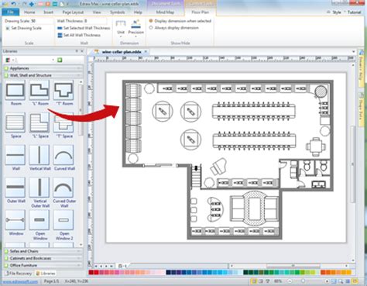The height and width of the screenshot is (286, 367).
Task: Collapse Wall, Shell and Structure library
Action: coord(43,75)
